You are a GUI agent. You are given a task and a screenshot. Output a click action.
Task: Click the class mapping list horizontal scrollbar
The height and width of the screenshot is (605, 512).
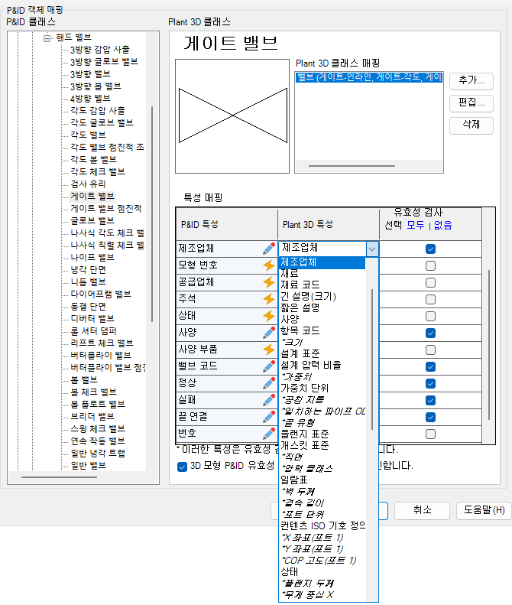pyautogui.click(x=352, y=166)
